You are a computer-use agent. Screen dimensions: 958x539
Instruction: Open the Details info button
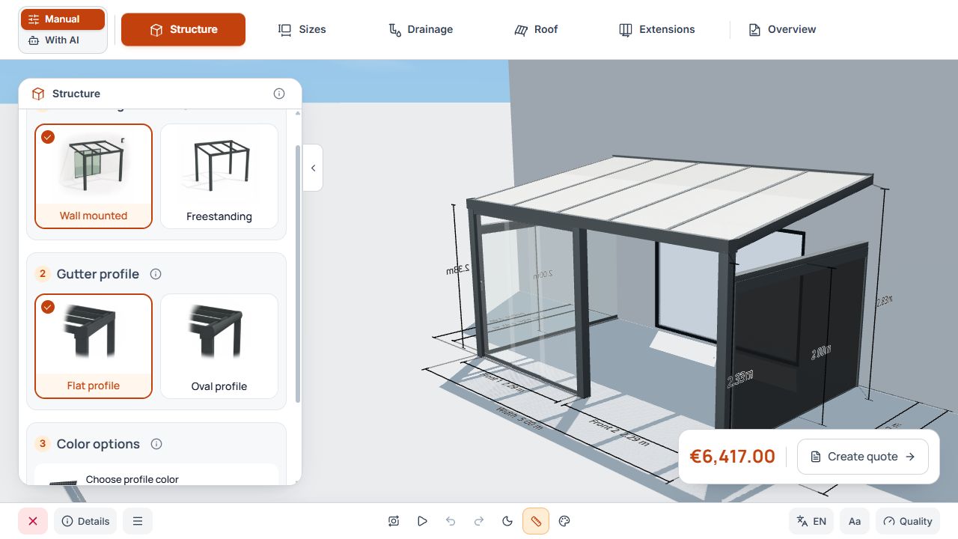click(x=85, y=521)
